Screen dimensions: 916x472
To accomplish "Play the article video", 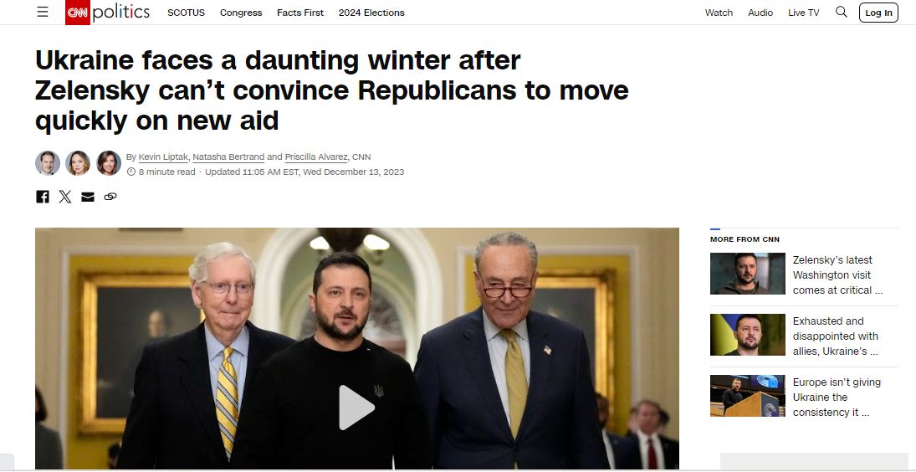I will point(356,408).
